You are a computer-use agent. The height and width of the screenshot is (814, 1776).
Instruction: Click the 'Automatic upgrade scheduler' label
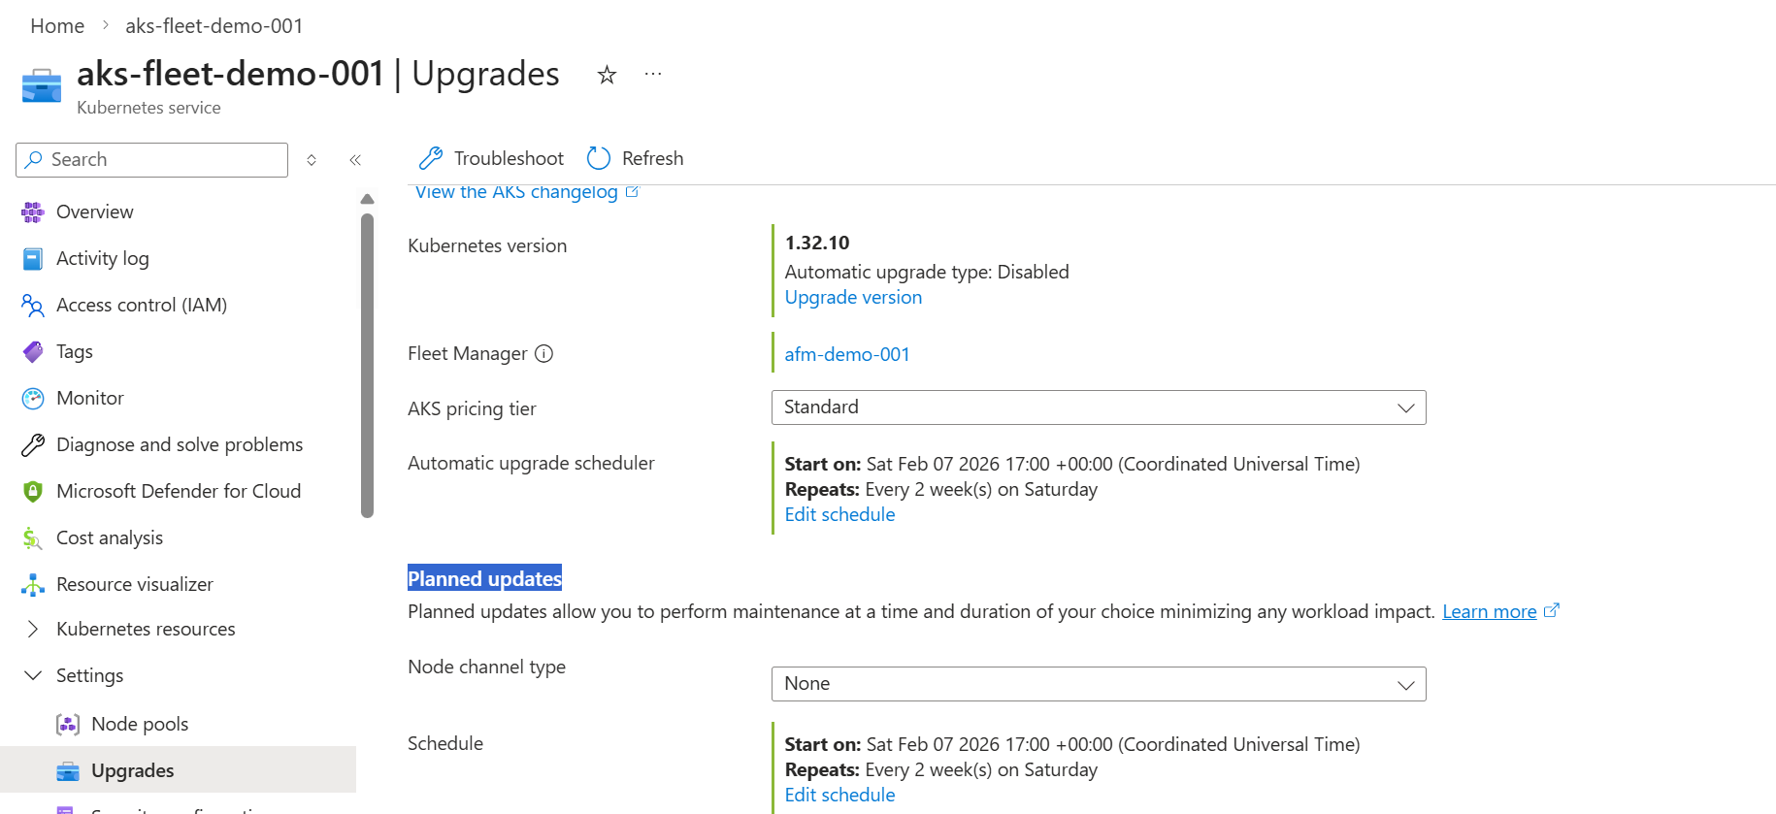(531, 463)
